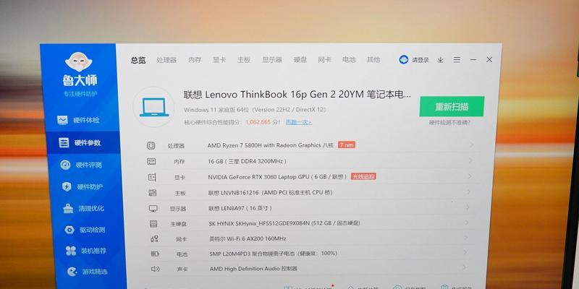Open the 硬盘 tab

click(x=300, y=60)
